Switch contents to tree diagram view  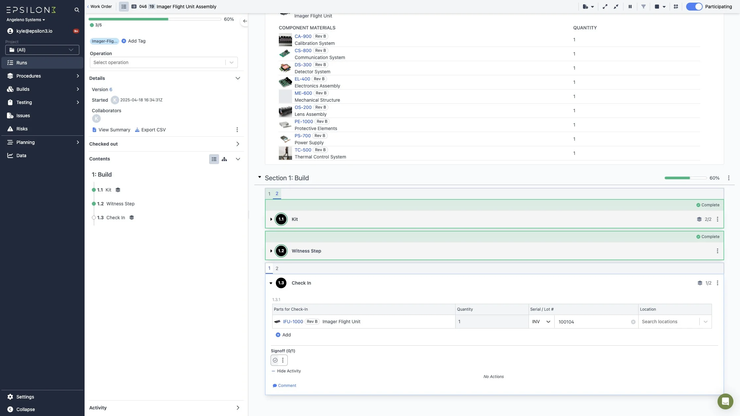[x=224, y=159]
